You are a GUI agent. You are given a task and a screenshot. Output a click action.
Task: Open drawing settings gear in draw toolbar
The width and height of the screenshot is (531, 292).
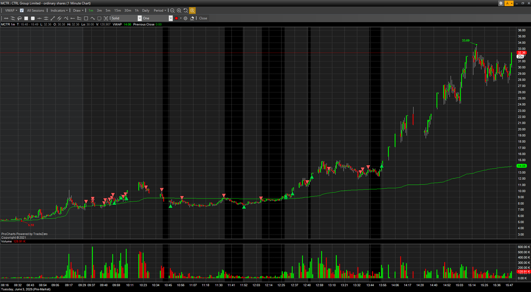[185, 18]
